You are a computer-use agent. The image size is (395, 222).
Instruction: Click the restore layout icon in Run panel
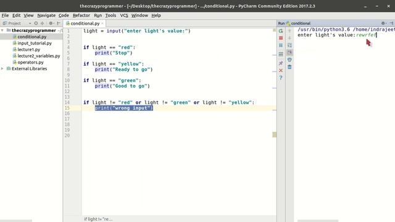[281, 54]
